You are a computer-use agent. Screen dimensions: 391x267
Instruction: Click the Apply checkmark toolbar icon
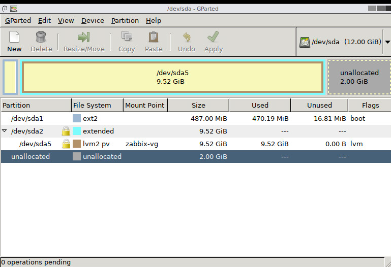(x=213, y=37)
